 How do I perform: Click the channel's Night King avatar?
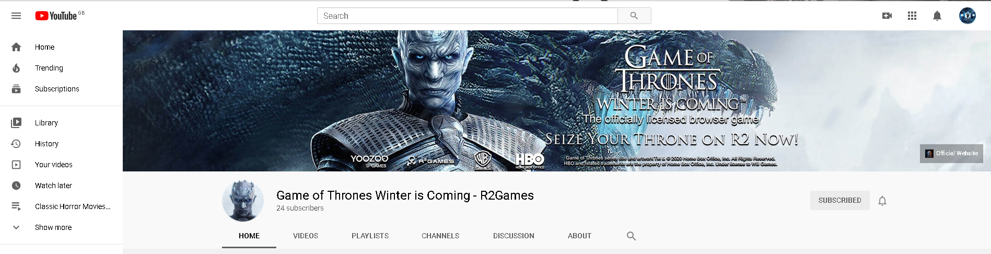pos(243,201)
